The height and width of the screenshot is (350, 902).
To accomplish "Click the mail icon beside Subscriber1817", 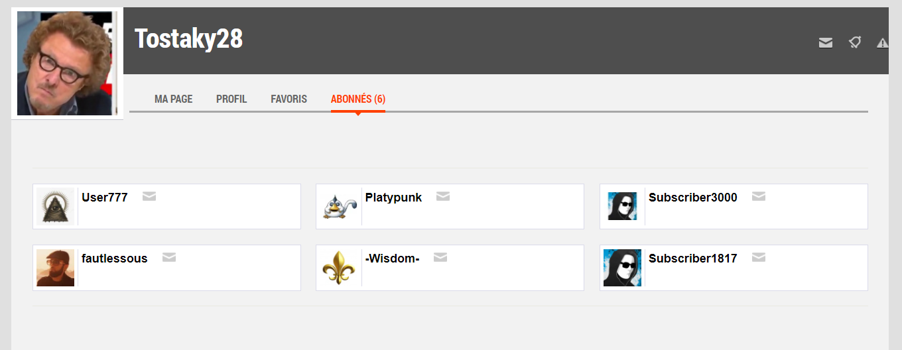I will (x=759, y=257).
